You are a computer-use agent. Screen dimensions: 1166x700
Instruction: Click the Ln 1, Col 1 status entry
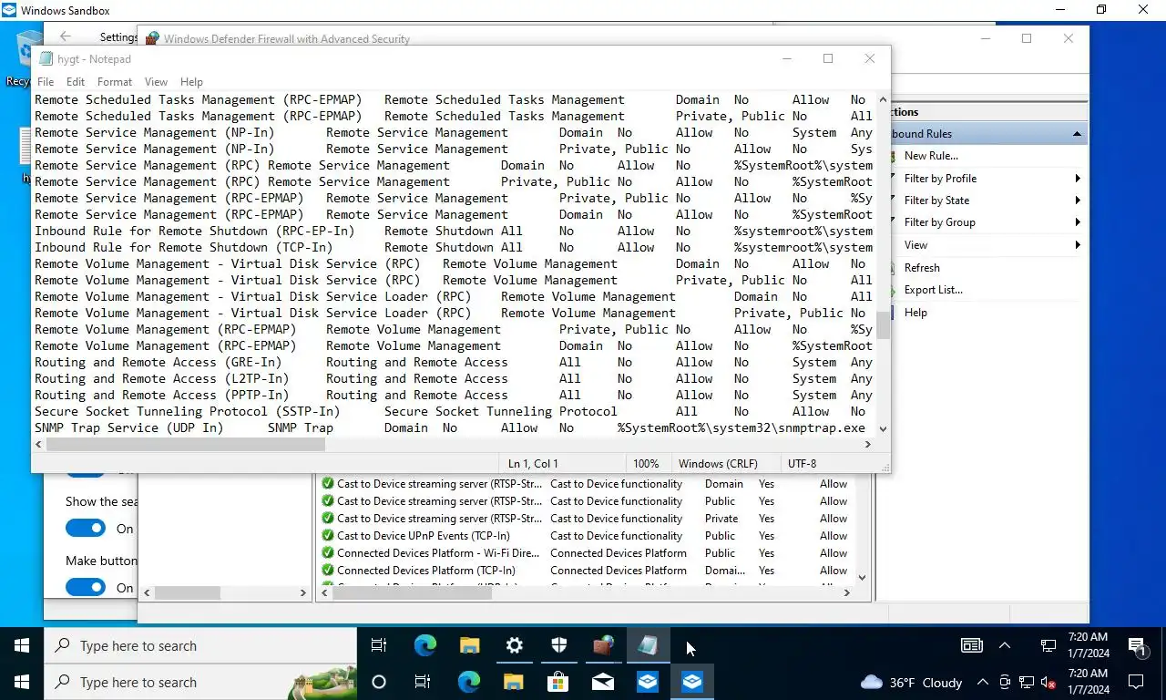tap(533, 463)
